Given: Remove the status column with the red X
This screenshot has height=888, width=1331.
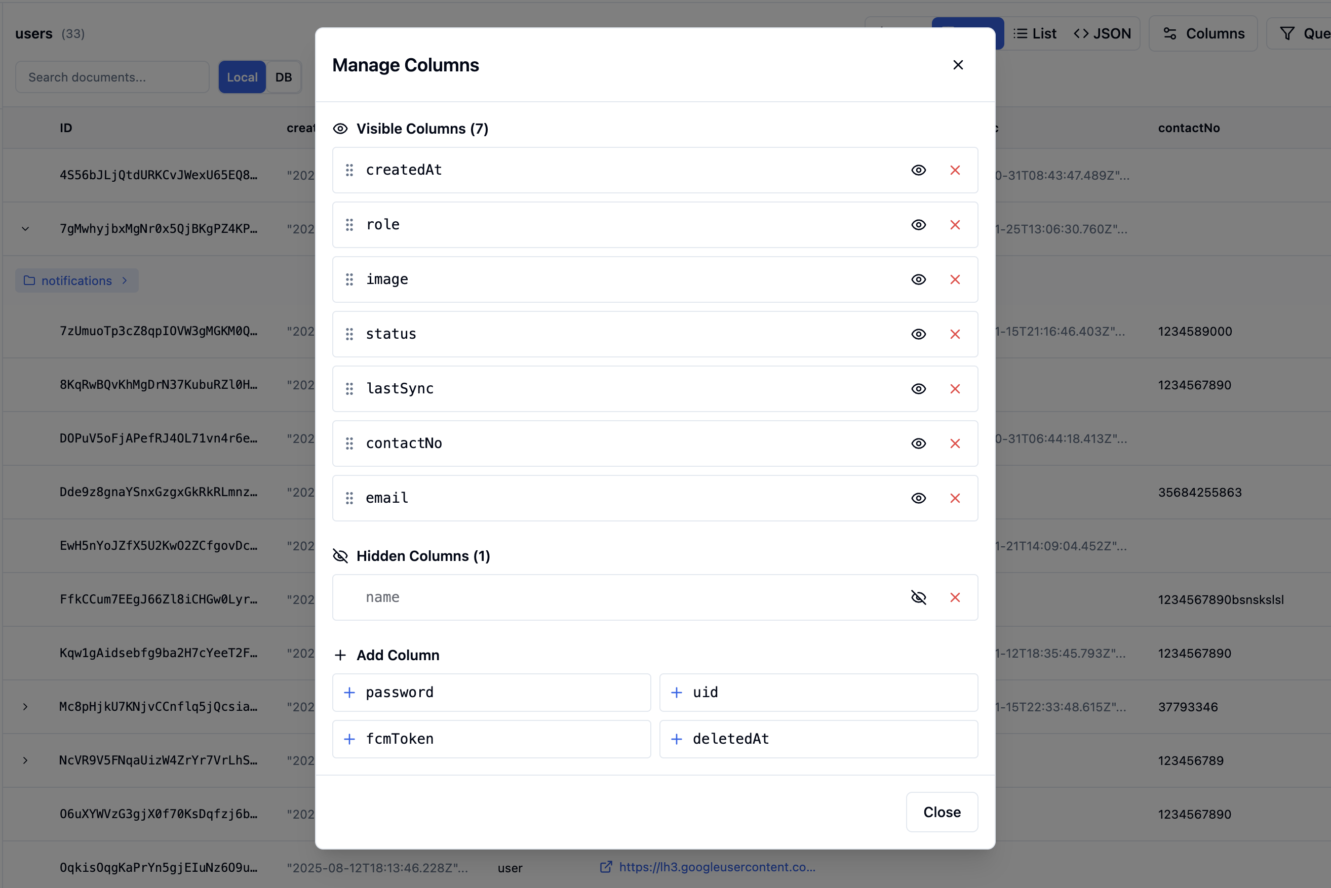Looking at the screenshot, I should tap(956, 334).
